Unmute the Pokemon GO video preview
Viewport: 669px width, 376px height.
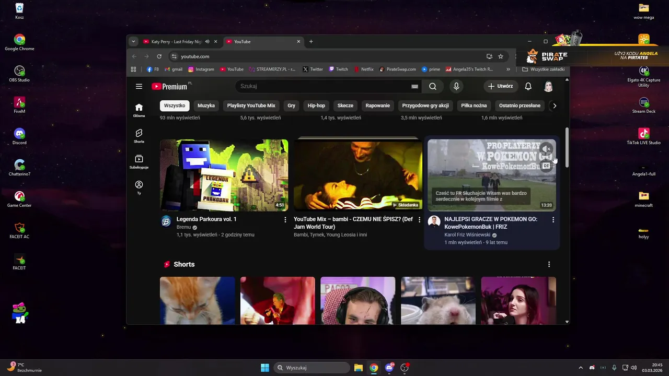(x=546, y=149)
